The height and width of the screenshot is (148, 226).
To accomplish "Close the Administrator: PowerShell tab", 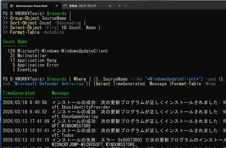I will click(x=56, y=6).
